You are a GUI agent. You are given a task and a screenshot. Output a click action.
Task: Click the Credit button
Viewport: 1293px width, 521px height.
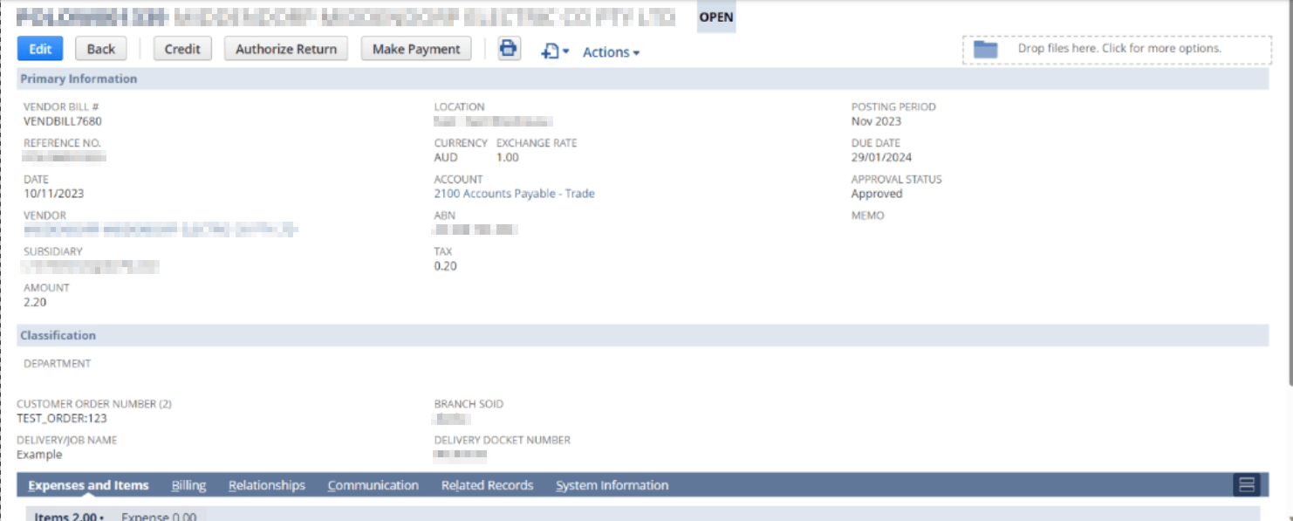click(182, 49)
